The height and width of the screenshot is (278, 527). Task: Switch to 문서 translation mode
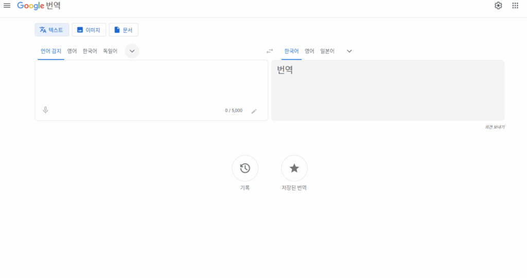pyautogui.click(x=124, y=30)
